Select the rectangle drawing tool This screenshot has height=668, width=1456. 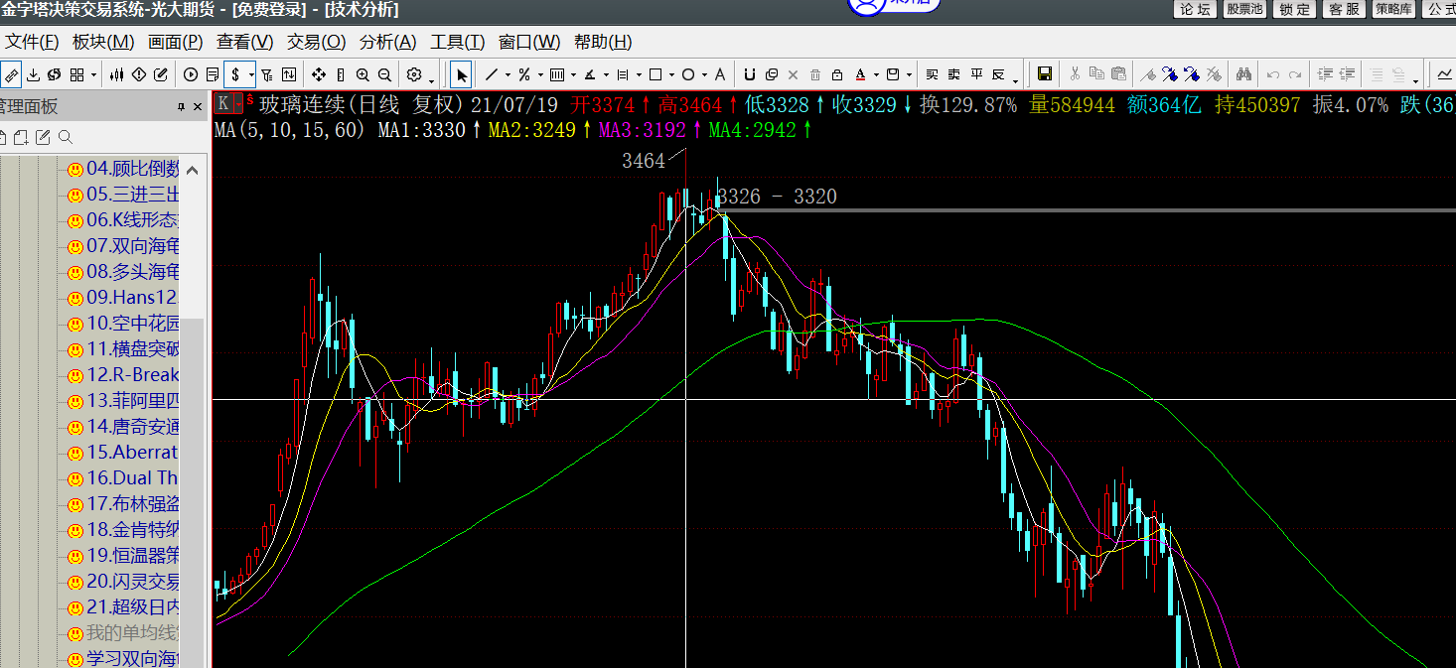coord(655,74)
